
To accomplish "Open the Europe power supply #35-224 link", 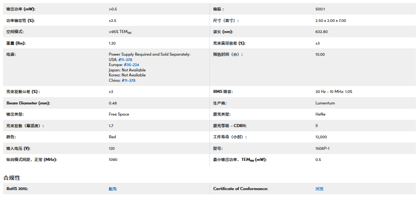I will 131,65.
